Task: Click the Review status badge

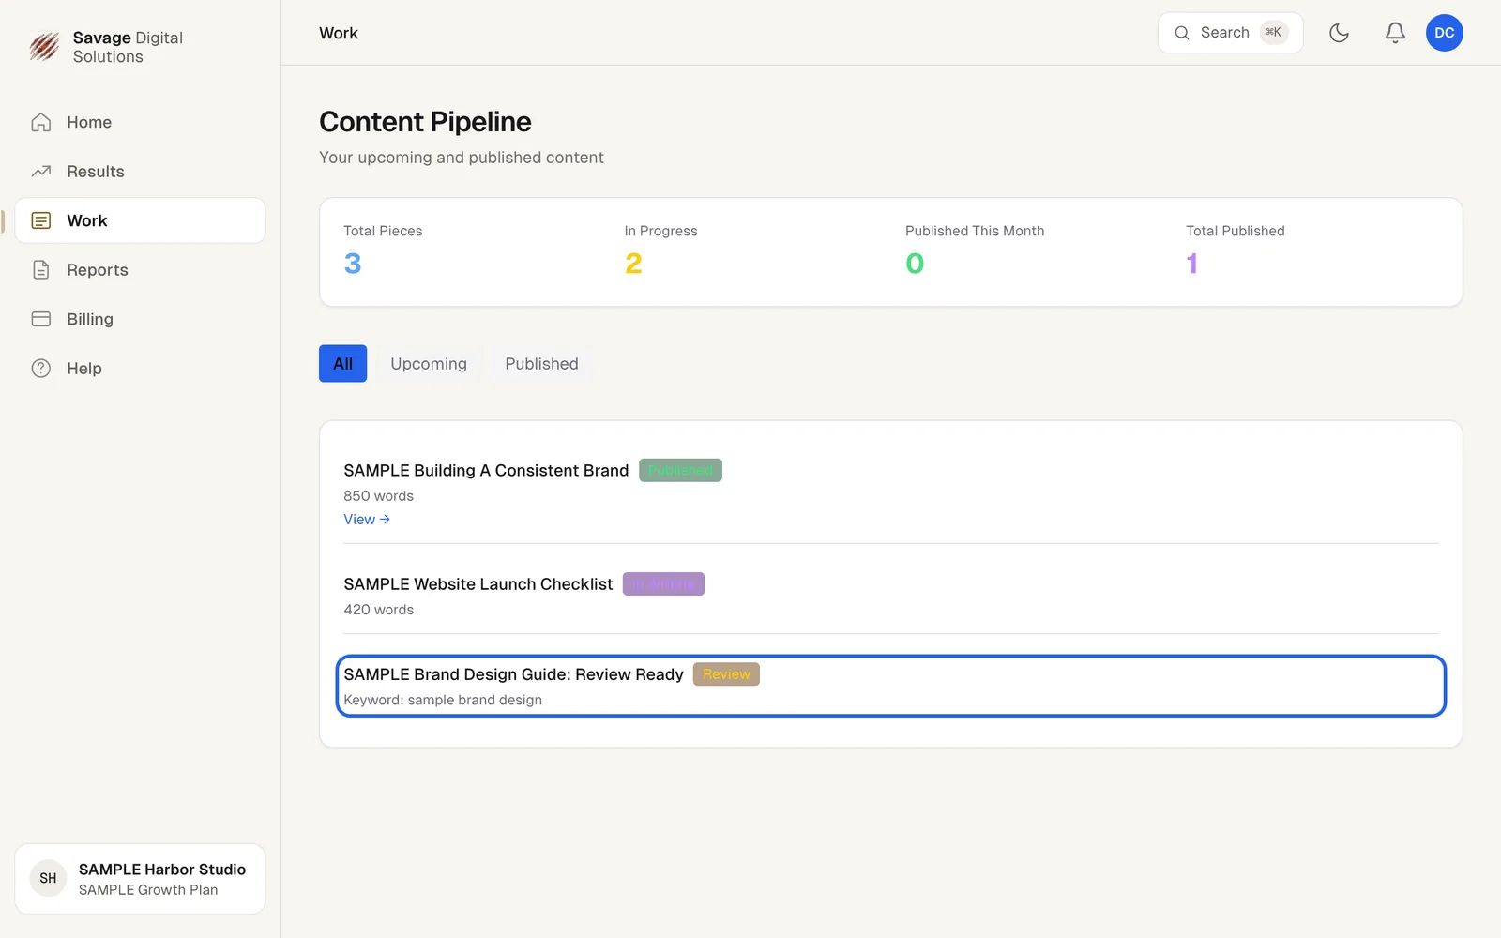Action: [726, 674]
